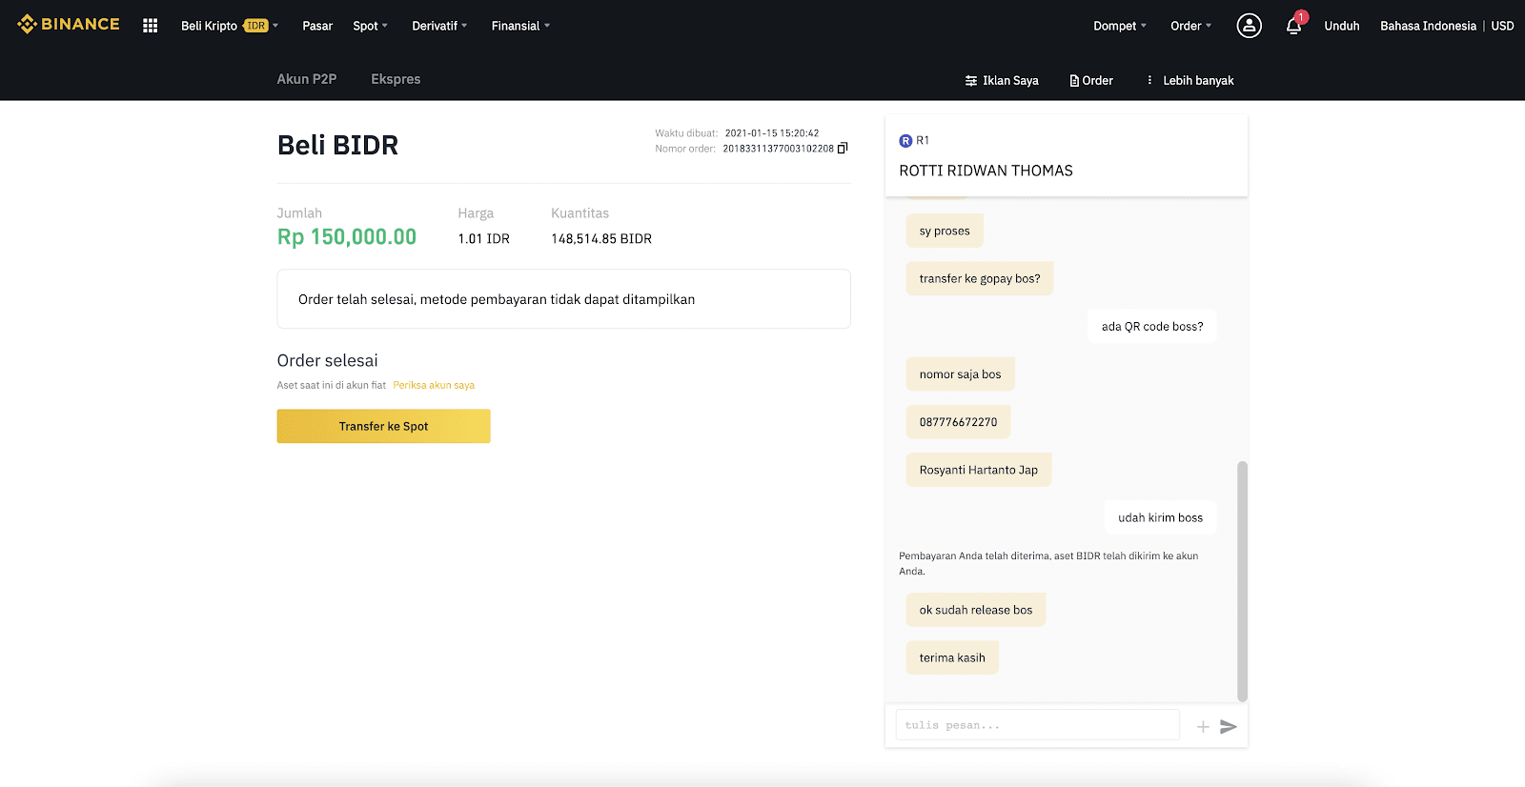The width and height of the screenshot is (1525, 787).
Task: Click the 'udah kirim boss' message
Action: tap(1161, 518)
